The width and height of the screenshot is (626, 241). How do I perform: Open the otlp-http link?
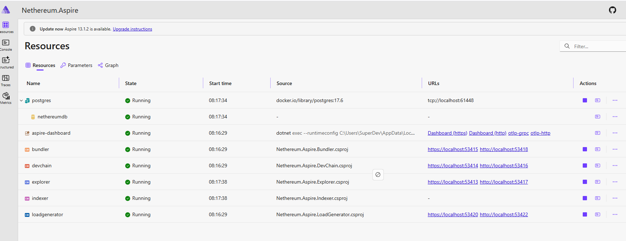tap(540, 133)
